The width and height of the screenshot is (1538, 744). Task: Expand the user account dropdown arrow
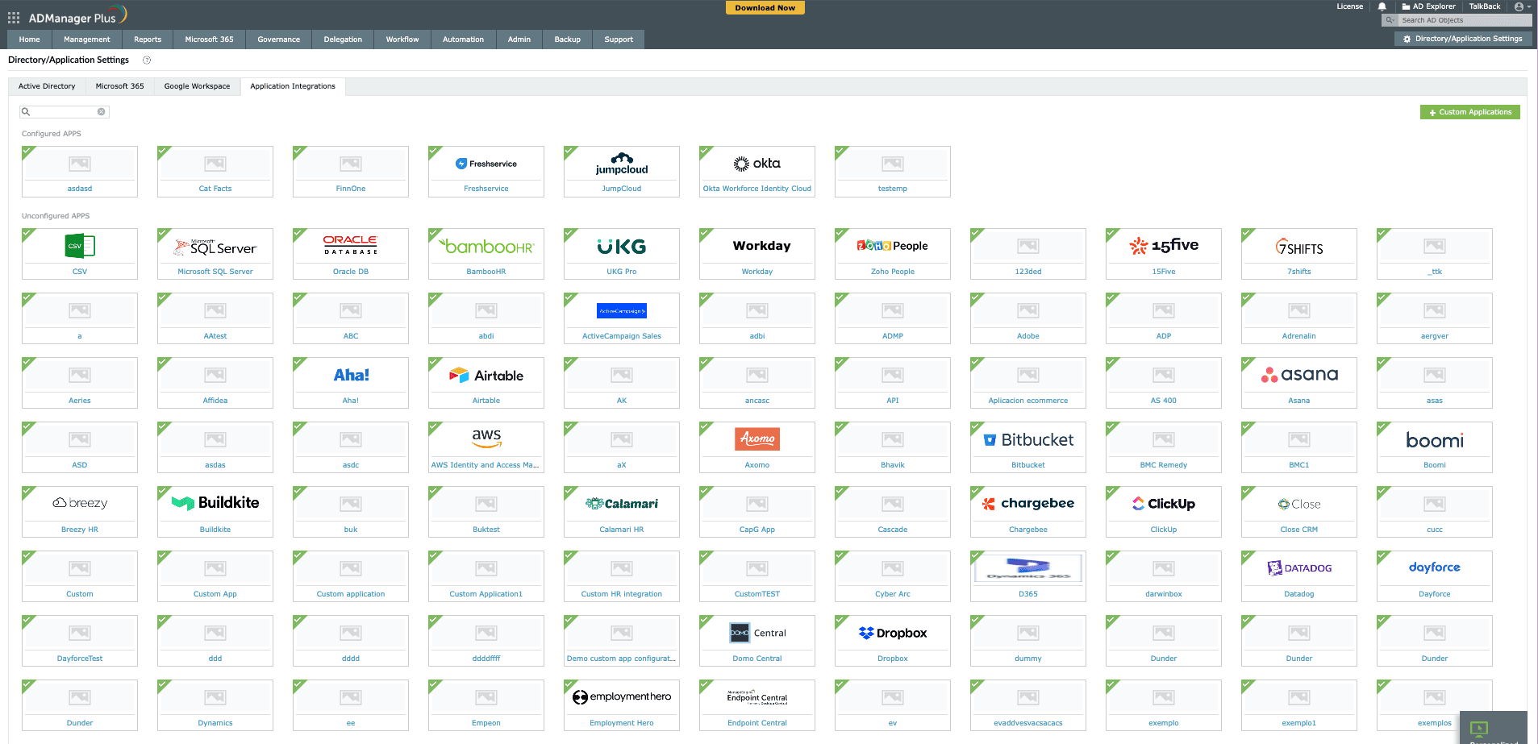tap(1528, 6)
